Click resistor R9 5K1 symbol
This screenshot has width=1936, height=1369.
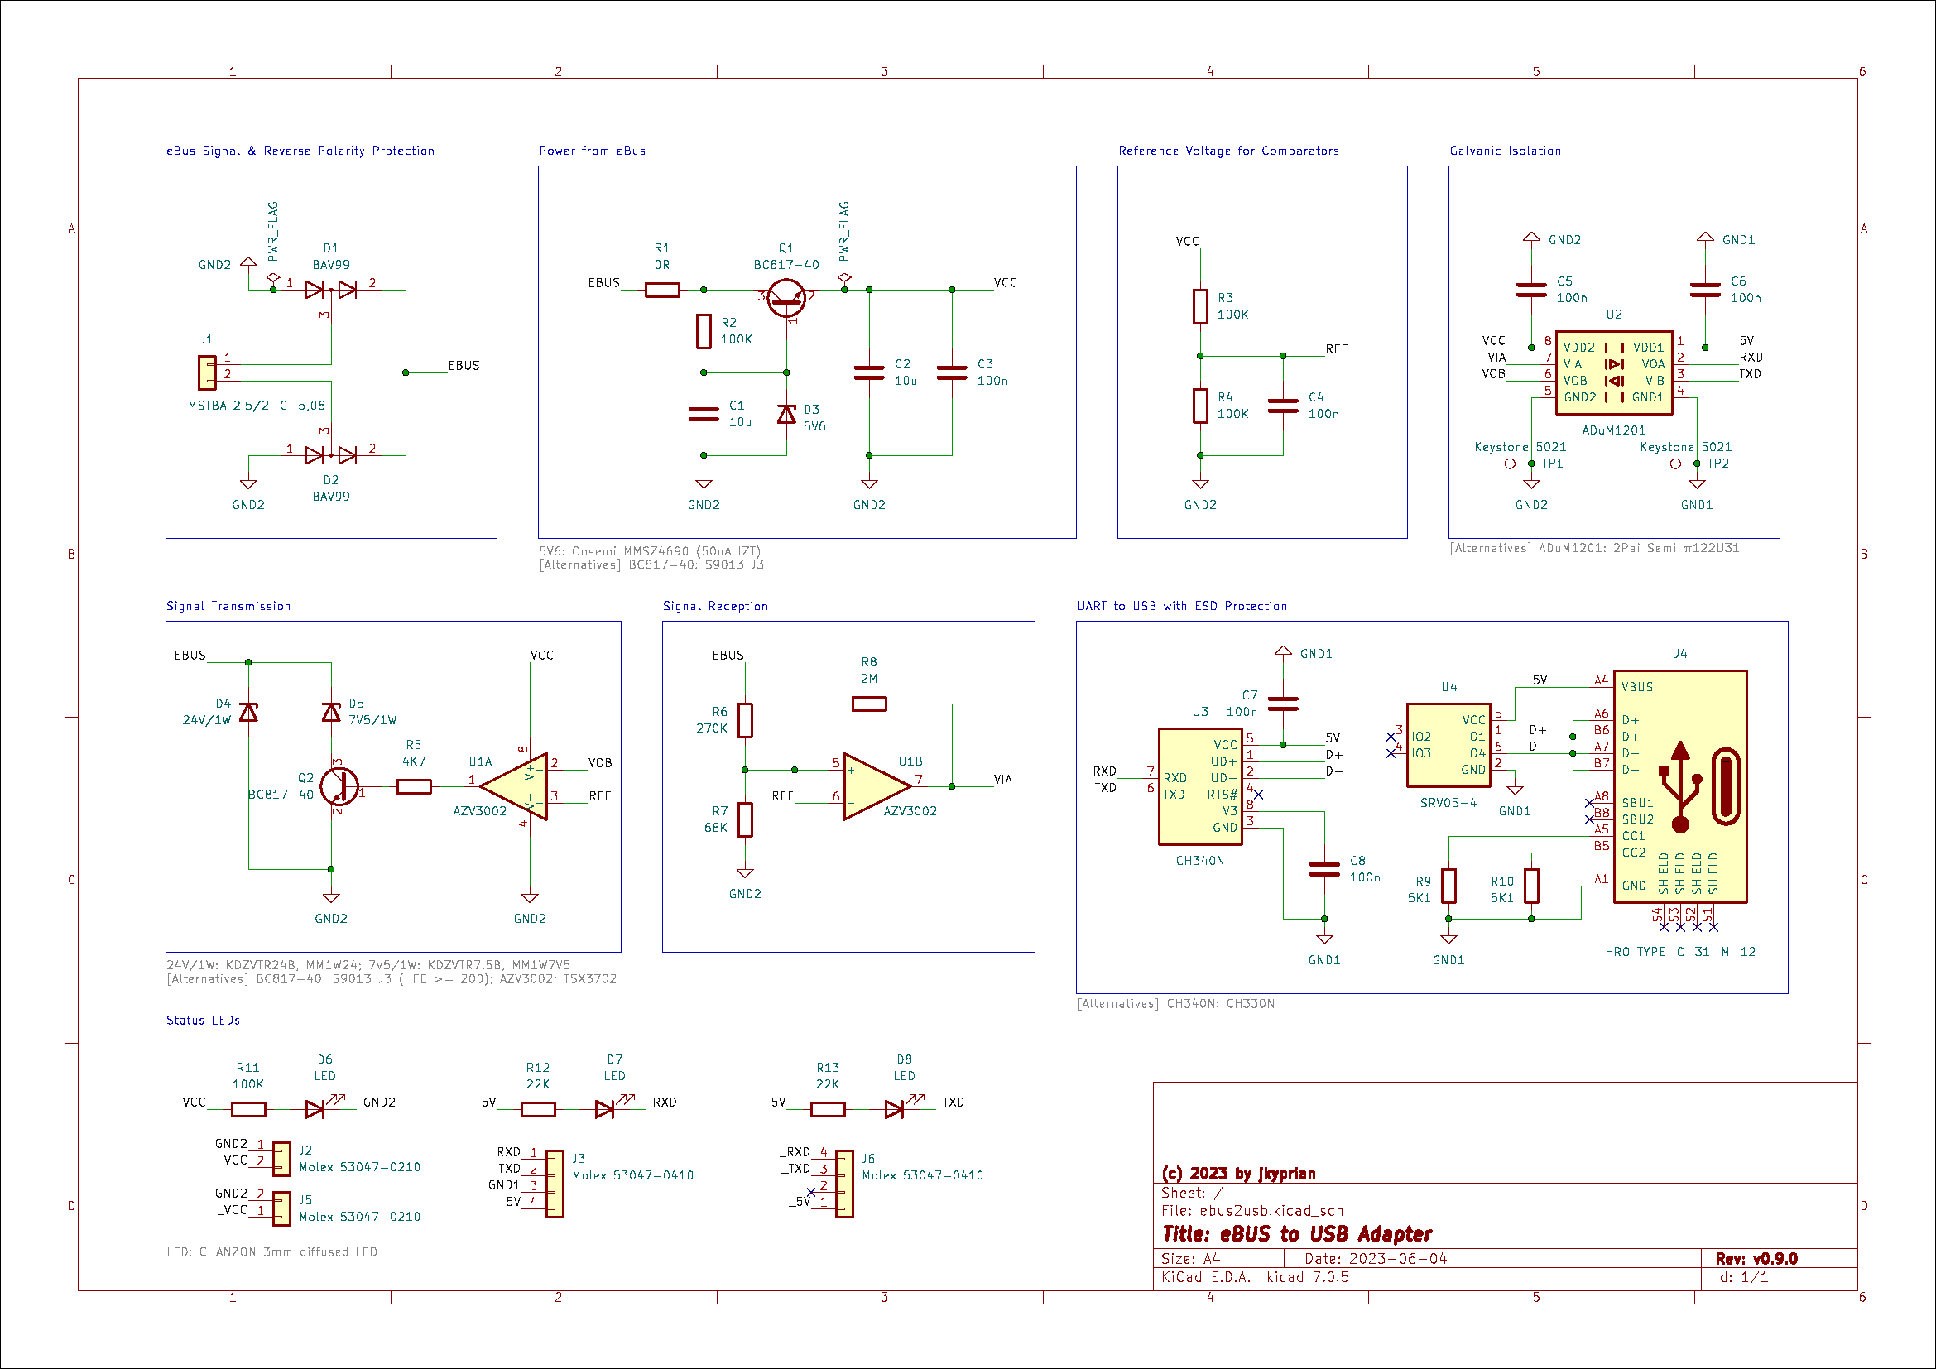coord(1448,886)
